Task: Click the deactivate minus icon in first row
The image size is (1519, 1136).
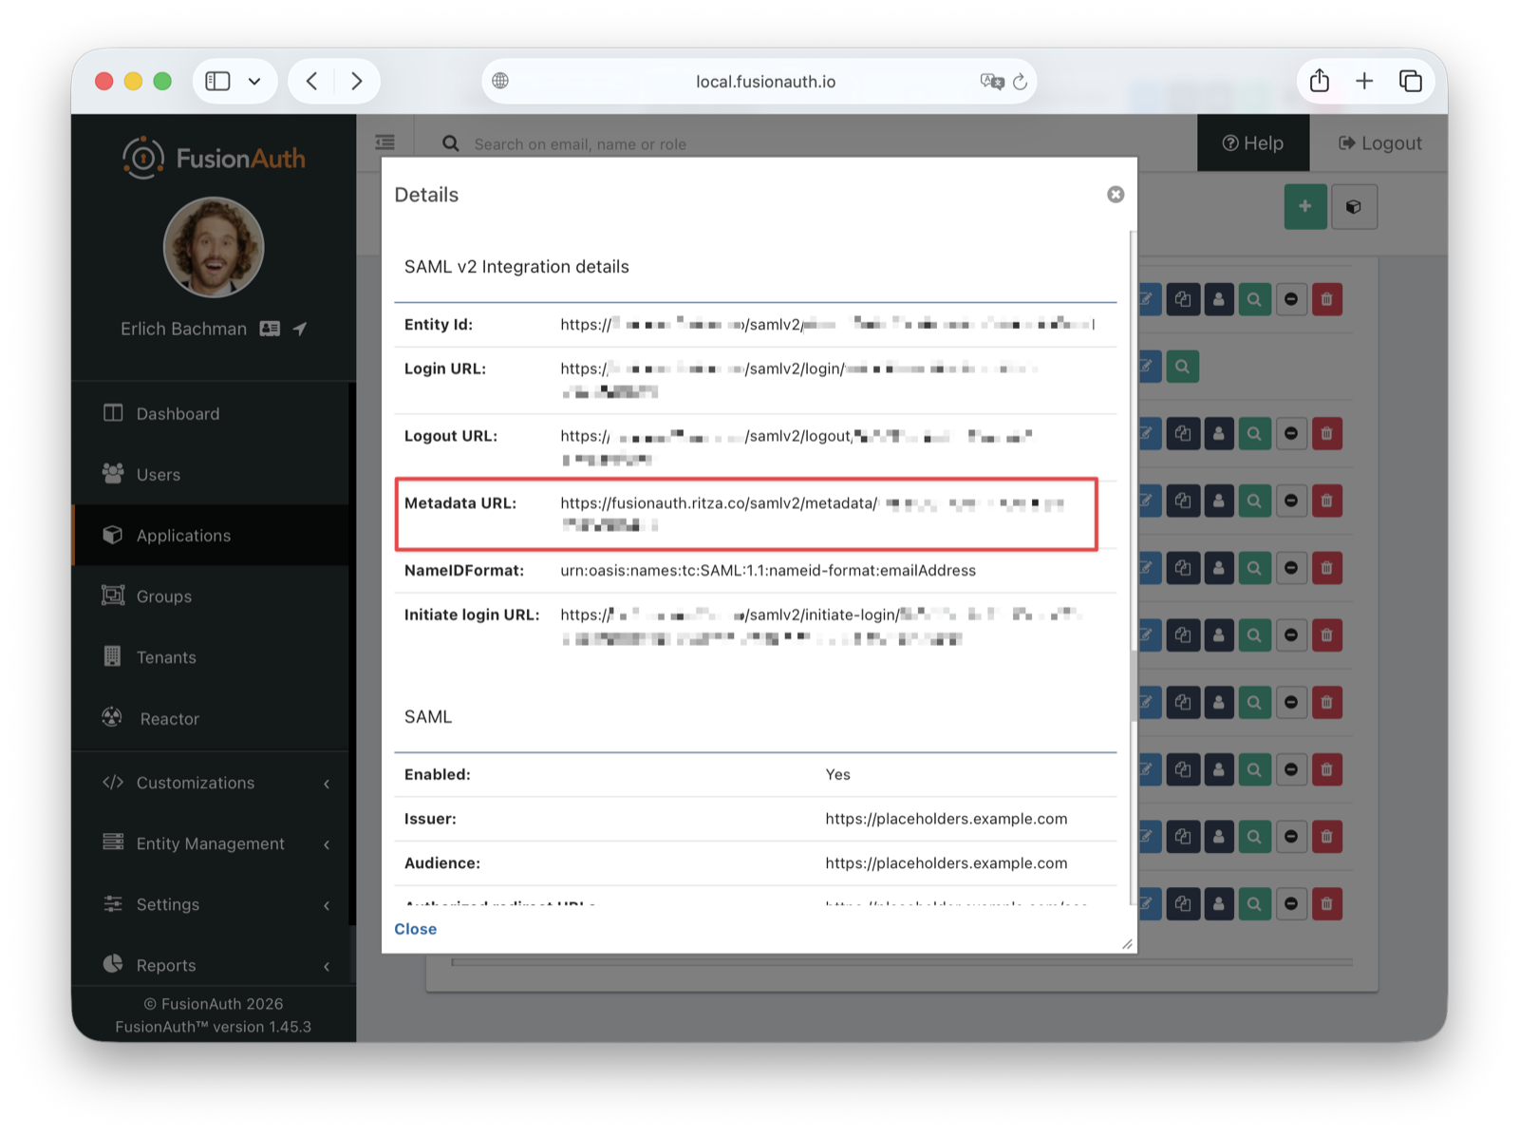Action: click(x=1291, y=300)
